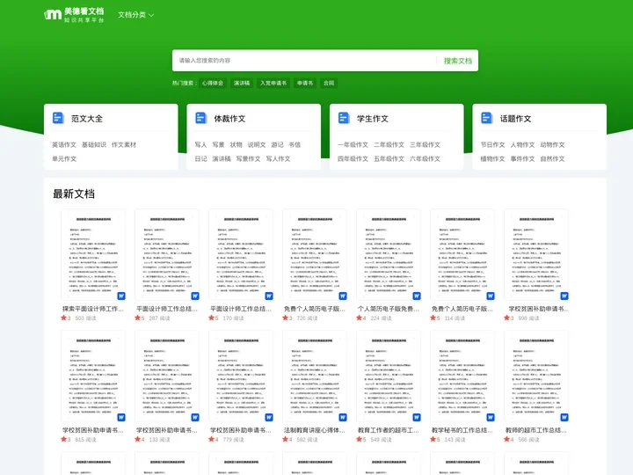Image resolution: width=633 pixels, height=475 pixels.
Task: Click Word badge on 学校贫困补助申请书 with 998 阅读
Action: click(564, 296)
